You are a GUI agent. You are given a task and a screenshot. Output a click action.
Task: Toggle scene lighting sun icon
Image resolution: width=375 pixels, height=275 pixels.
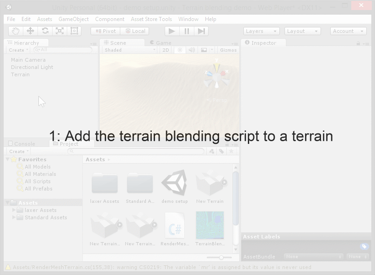[180, 50]
